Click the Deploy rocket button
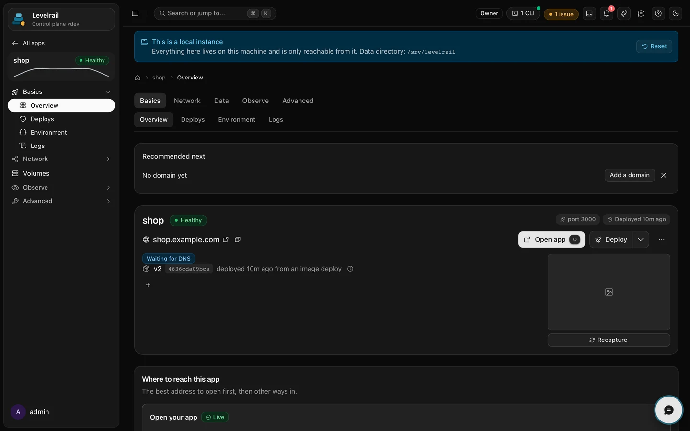Image resolution: width=690 pixels, height=431 pixels. [x=611, y=239]
